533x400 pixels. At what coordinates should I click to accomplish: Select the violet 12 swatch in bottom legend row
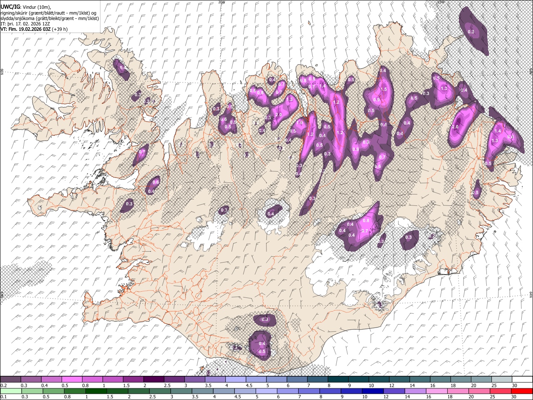(x=394, y=391)
